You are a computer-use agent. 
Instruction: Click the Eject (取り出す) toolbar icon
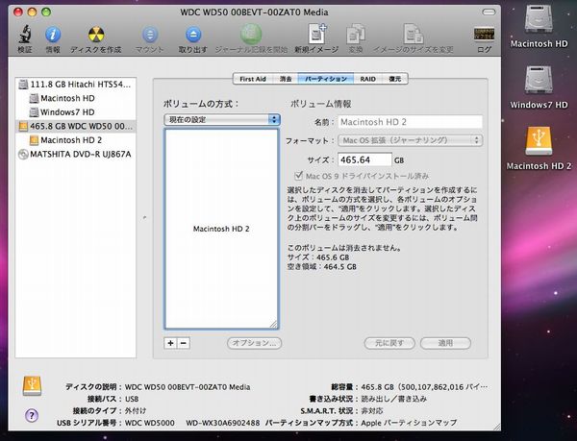point(193,35)
